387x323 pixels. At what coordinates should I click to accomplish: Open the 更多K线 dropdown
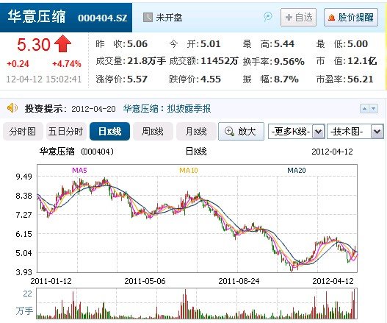click(296, 132)
